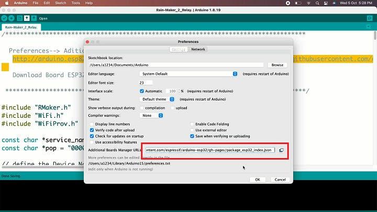Click the date and time in menu bar
377x212 pixels.
[x=356, y=3]
